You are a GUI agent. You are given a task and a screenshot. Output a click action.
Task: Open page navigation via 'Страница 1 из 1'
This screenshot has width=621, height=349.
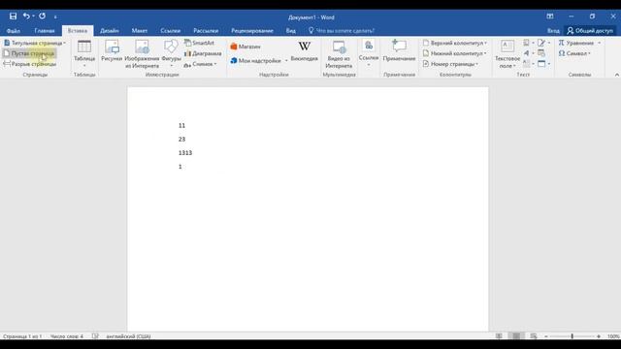[x=22, y=336]
